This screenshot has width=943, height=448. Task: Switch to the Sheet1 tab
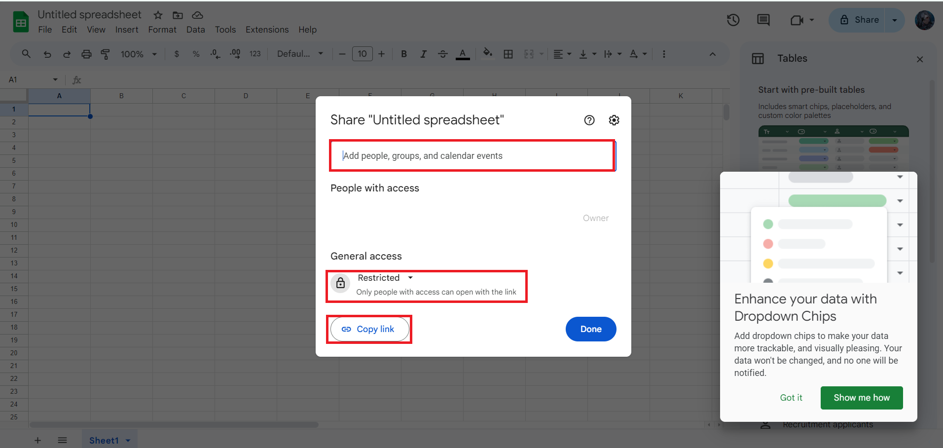(104, 440)
